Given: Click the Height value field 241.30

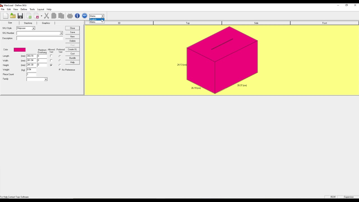Looking at the screenshot, I should 31,65.
